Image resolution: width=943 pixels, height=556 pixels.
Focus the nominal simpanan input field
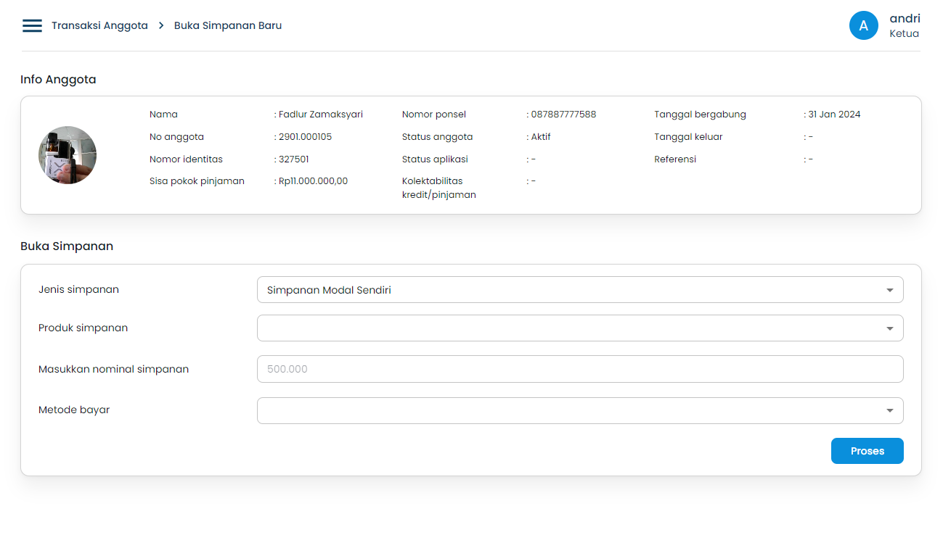pyautogui.click(x=579, y=369)
